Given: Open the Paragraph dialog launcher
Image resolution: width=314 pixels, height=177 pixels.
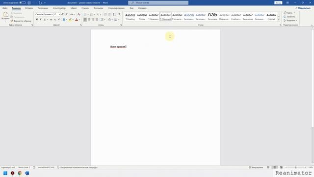Looking at the screenshot, I should click(x=121, y=25).
